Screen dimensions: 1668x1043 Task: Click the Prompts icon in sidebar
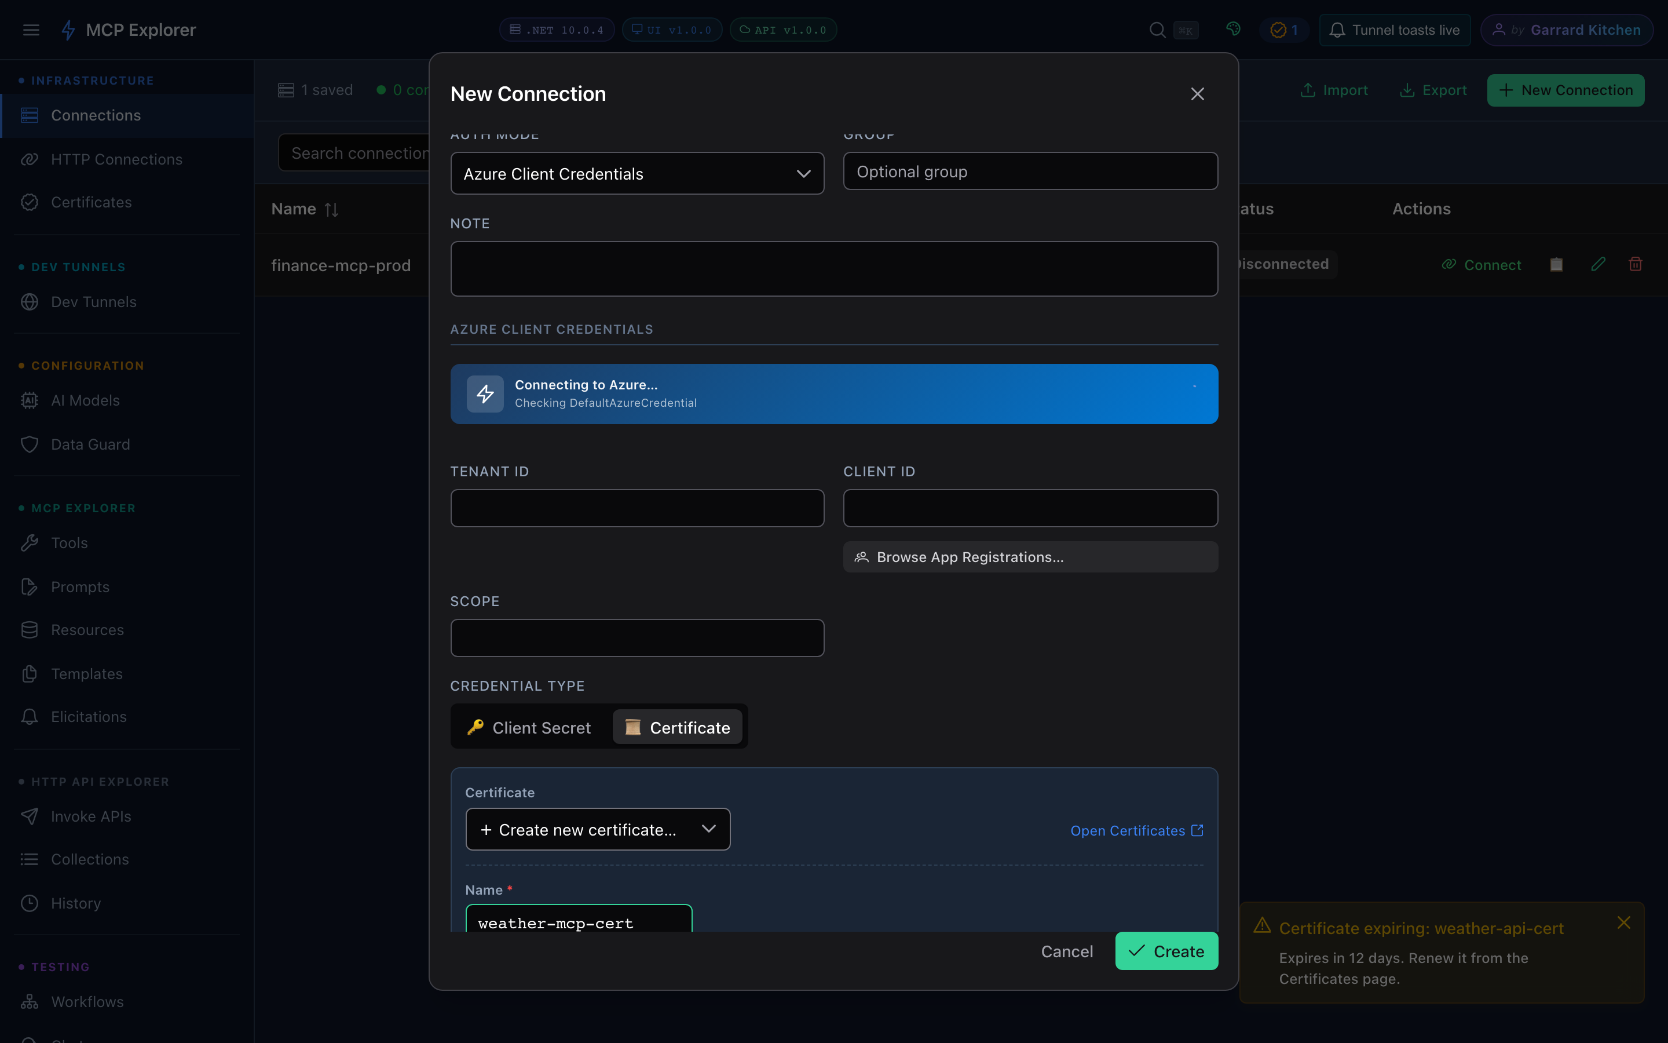pyautogui.click(x=30, y=586)
